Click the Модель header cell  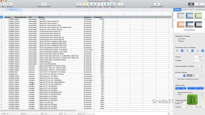click(x=61, y=17)
